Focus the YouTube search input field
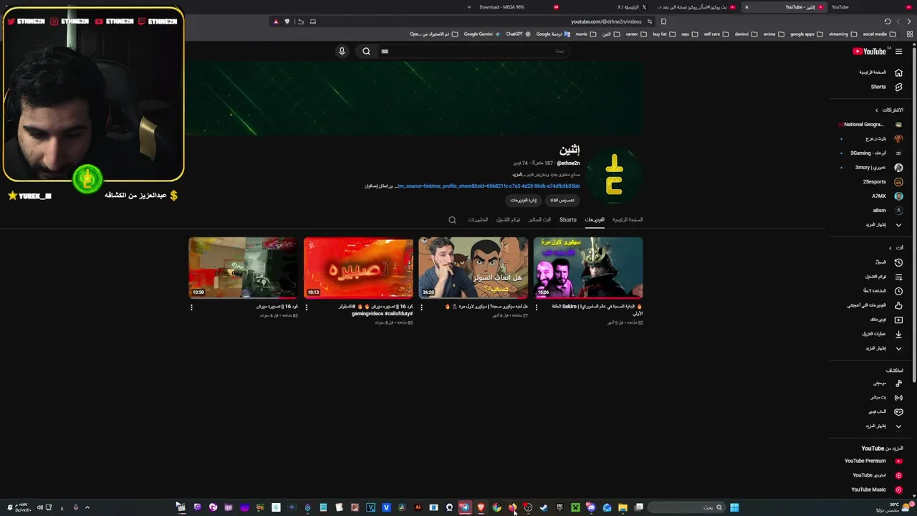 point(476,51)
